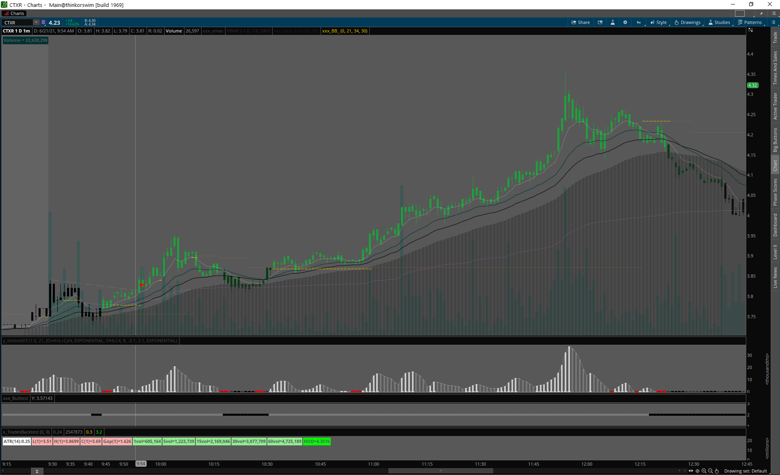This screenshot has height=475, width=780.
Task: Click the Share chart button
Action: click(581, 22)
